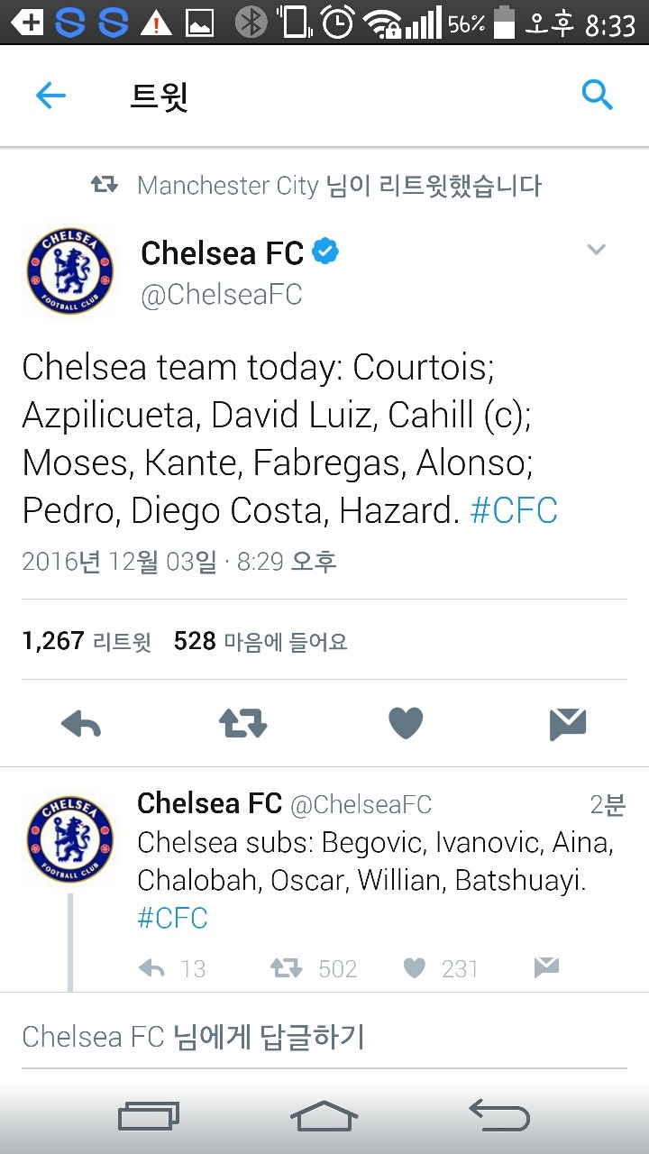Reply to the Chelsea subs tweet
Image resolution: width=649 pixels, height=1154 pixels.
pyautogui.click(x=152, y=968)
